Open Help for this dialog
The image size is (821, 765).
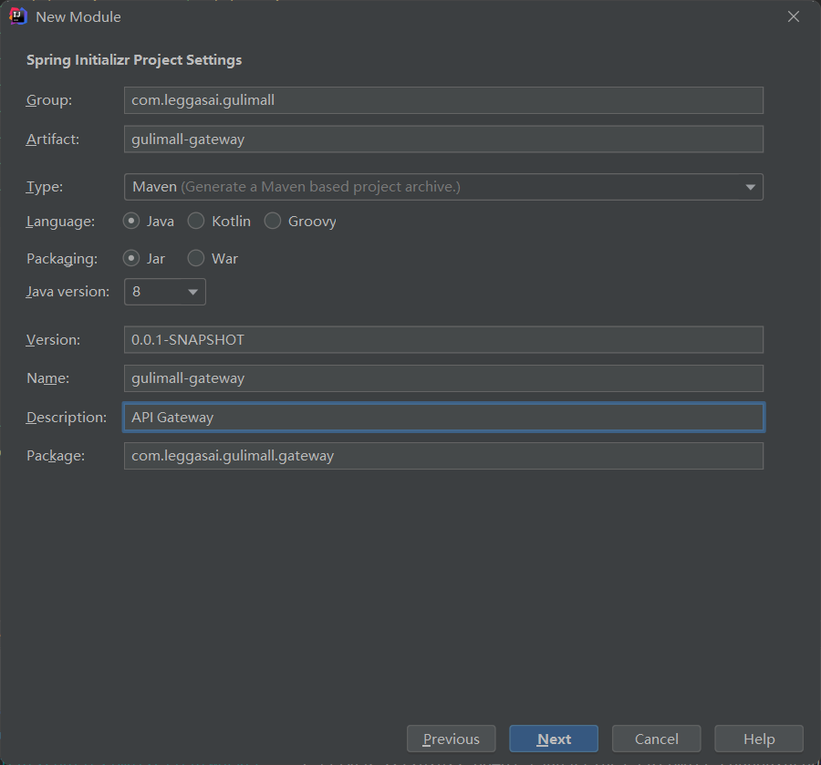(x=758, y=739)
